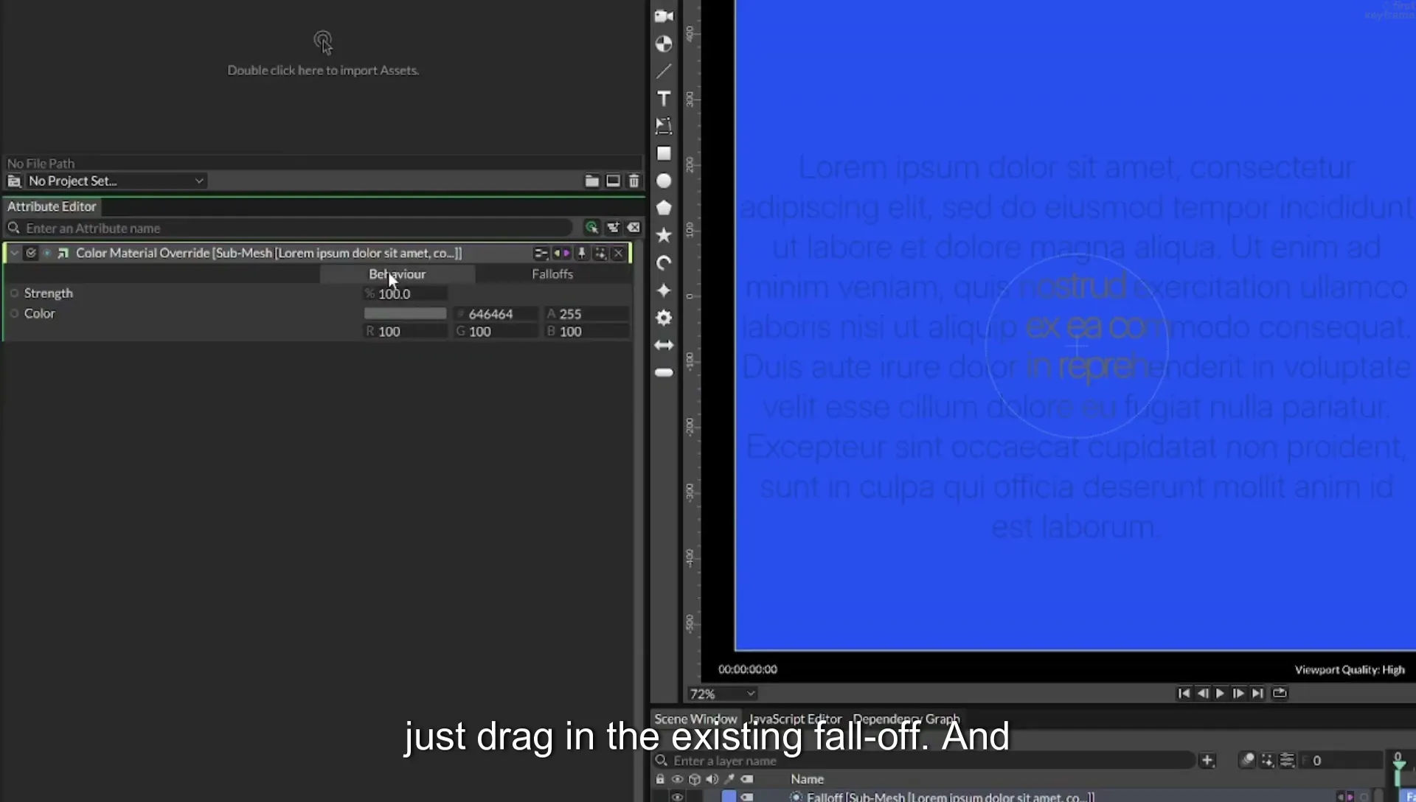The width and height of the screenshot is (1416, 802).
Task: Select the Polygon shape tool
Action: point(664,208)
